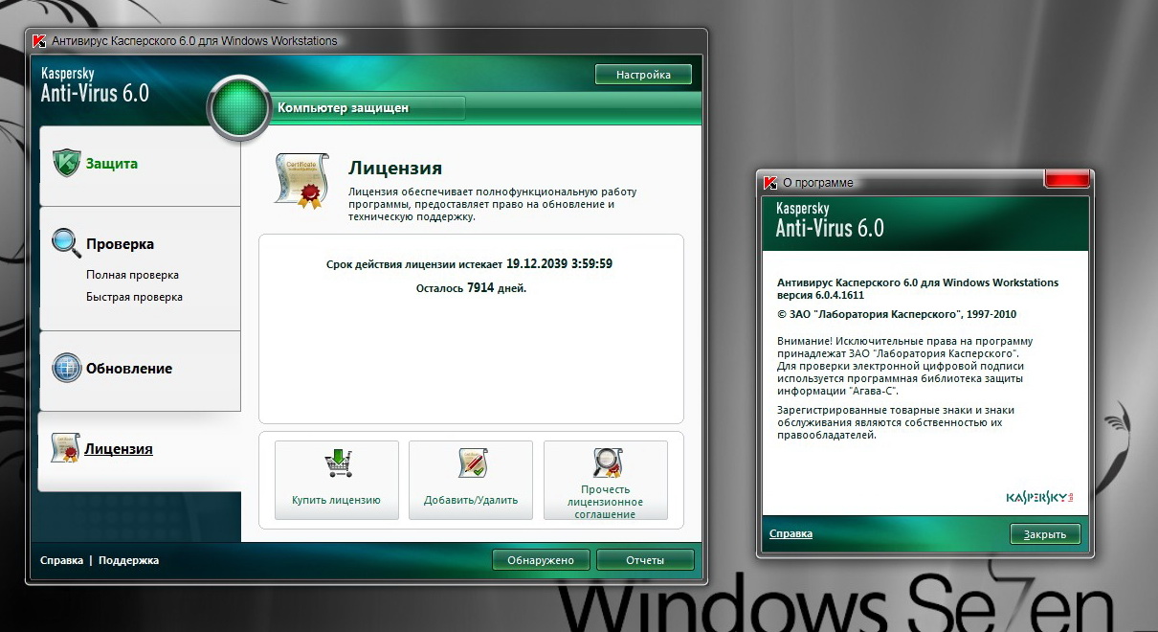Click Закрыть in the О программе dialog

coord(1045,534)
